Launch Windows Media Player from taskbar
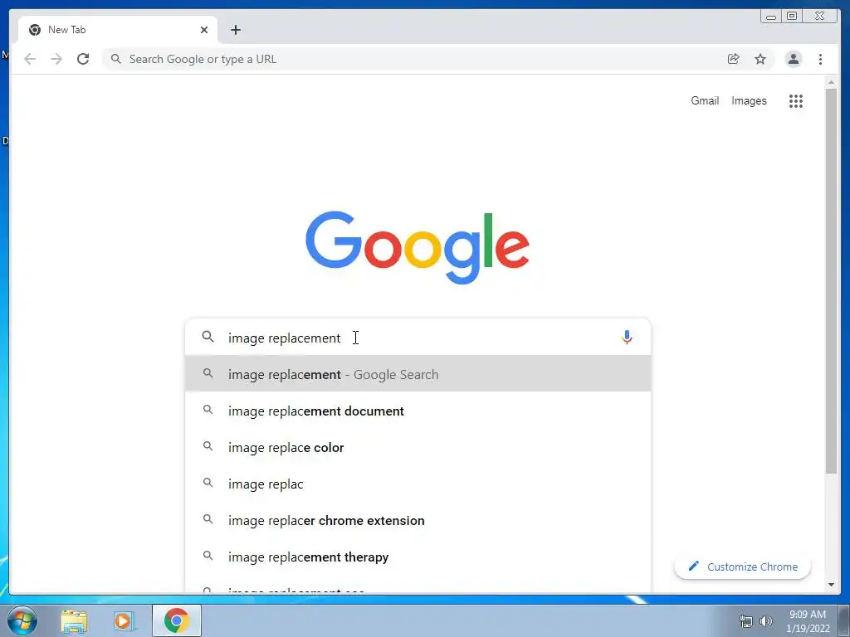The width and height of the screenshot is (850, 637). 124,621
